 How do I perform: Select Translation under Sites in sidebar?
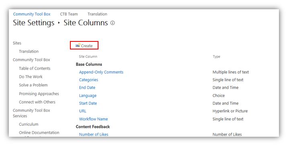coord(29,51)
